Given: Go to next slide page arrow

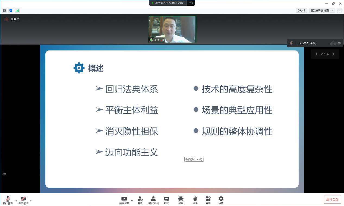Looking at the screenshot, I should [333, 54].
